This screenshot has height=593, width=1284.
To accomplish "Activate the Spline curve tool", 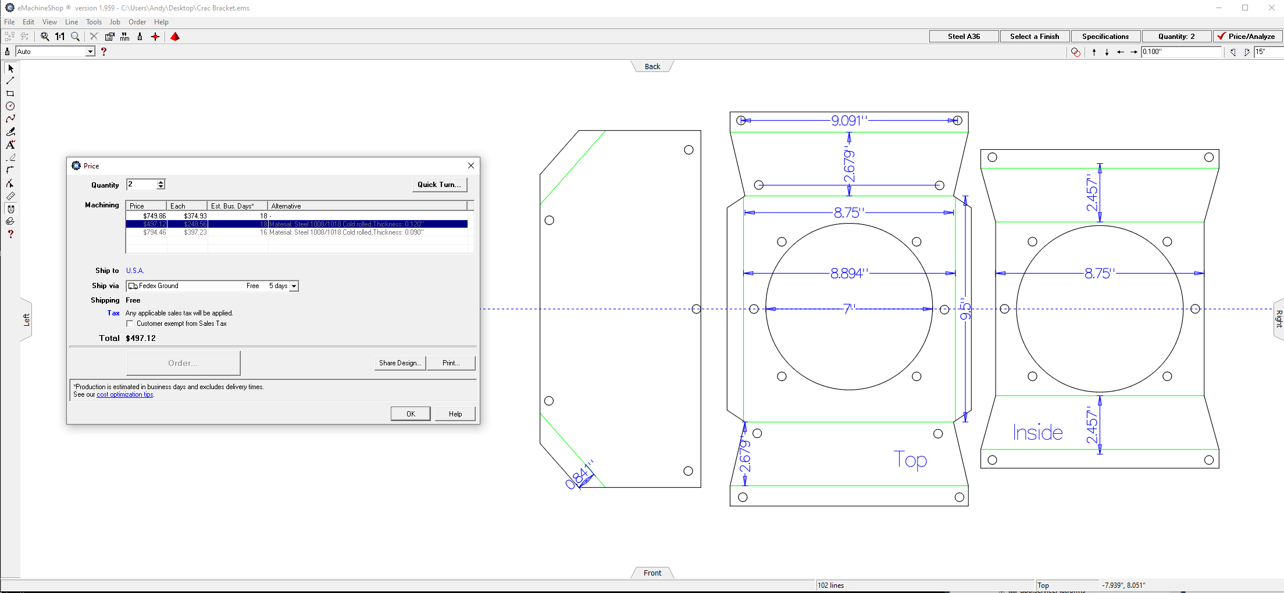I will coord(10,118).
